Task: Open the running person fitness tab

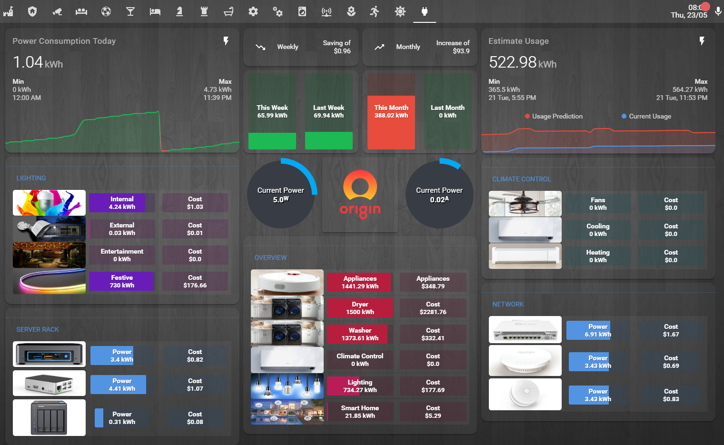Action: click(375, 11)
